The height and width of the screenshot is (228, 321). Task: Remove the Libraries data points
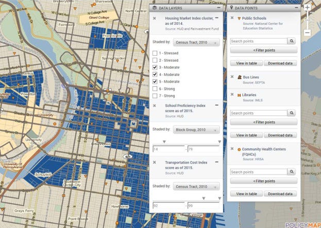[x=232, y=94]
